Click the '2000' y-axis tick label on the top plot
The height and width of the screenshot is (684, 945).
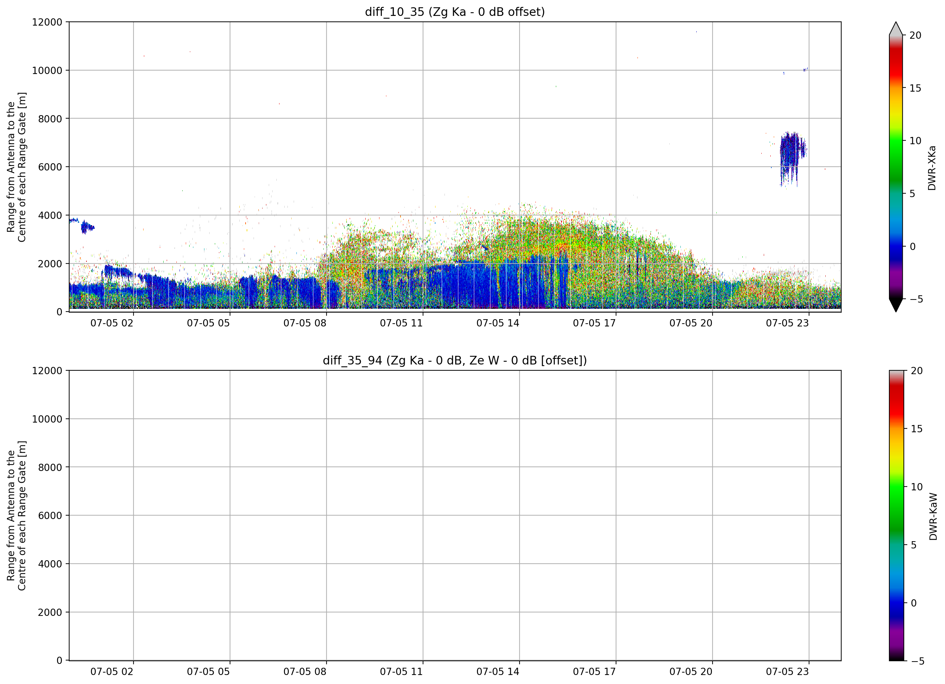tap(50, 264)
